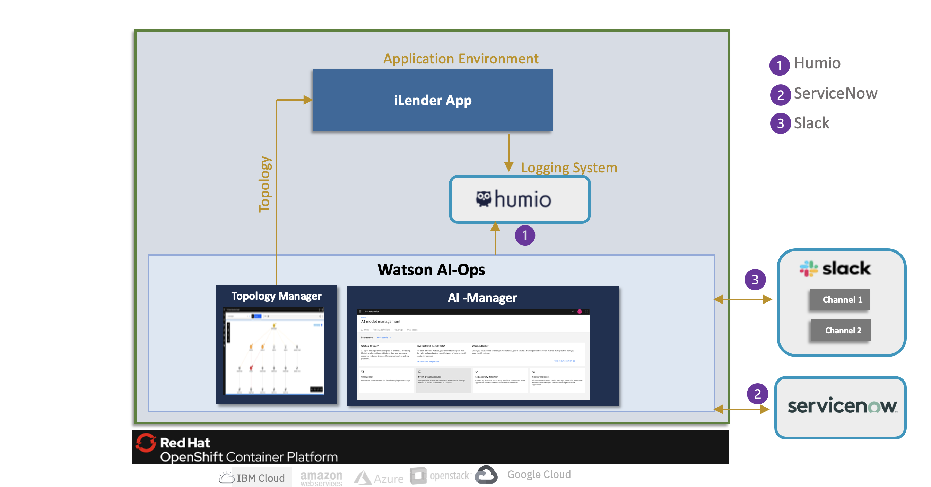Screen dimensions: 931x487
Task: Click 'ServiceNow' in the legend
Action: pos(836,93)
